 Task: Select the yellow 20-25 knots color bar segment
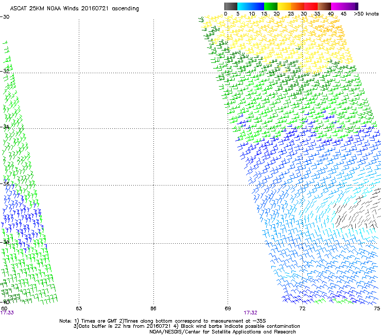[x=284, y=6]
